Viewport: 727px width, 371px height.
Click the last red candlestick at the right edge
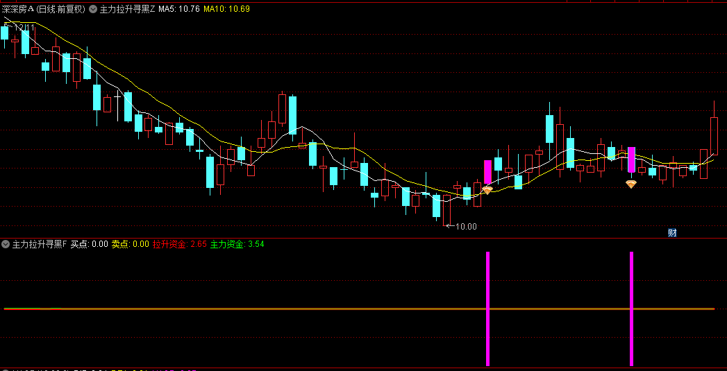(714, 136)
